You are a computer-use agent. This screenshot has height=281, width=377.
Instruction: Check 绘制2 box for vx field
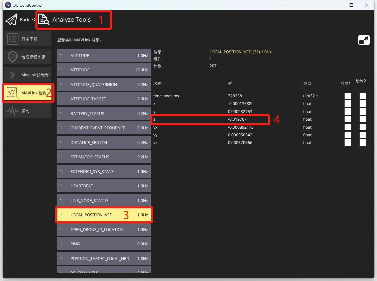point(363,127)
